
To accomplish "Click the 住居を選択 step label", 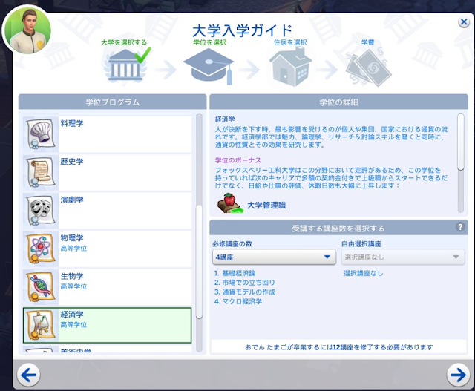I will pos(290,42).
